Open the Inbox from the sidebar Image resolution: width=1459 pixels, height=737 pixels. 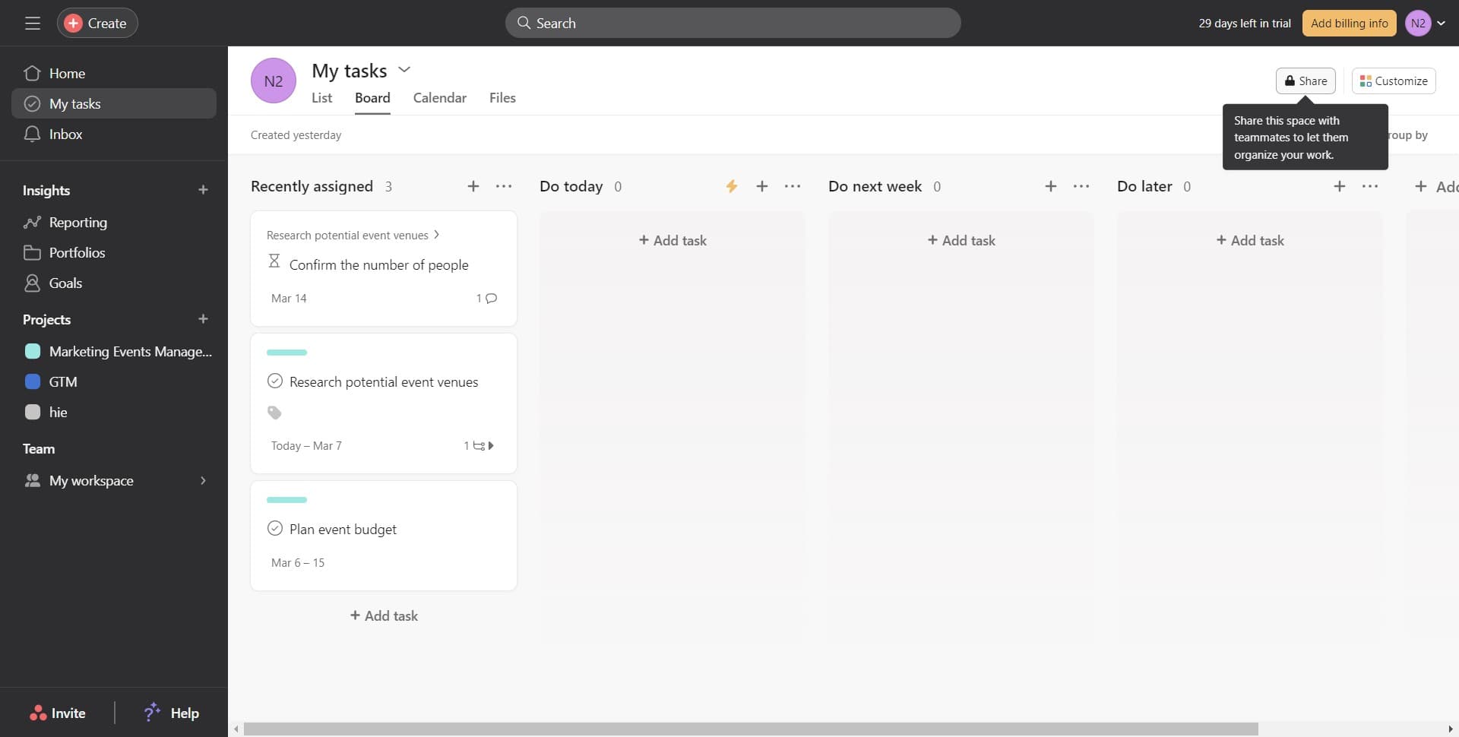pos(65,134)
